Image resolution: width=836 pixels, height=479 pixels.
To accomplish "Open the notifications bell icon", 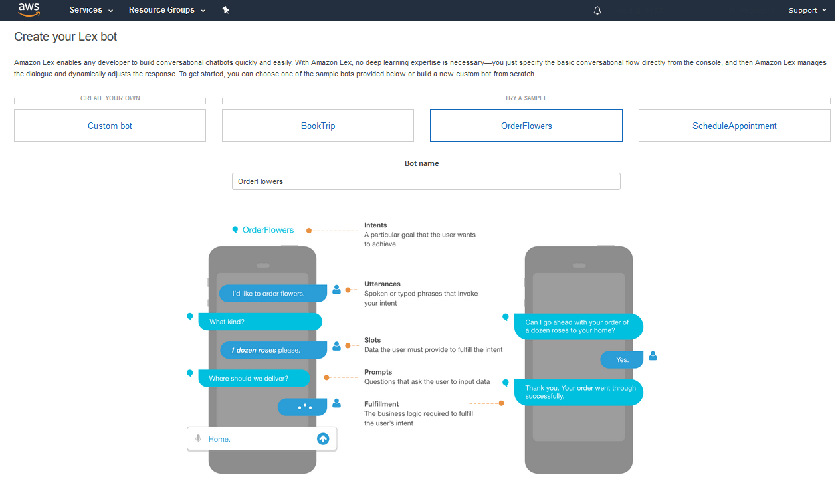I will click(597, 11).
